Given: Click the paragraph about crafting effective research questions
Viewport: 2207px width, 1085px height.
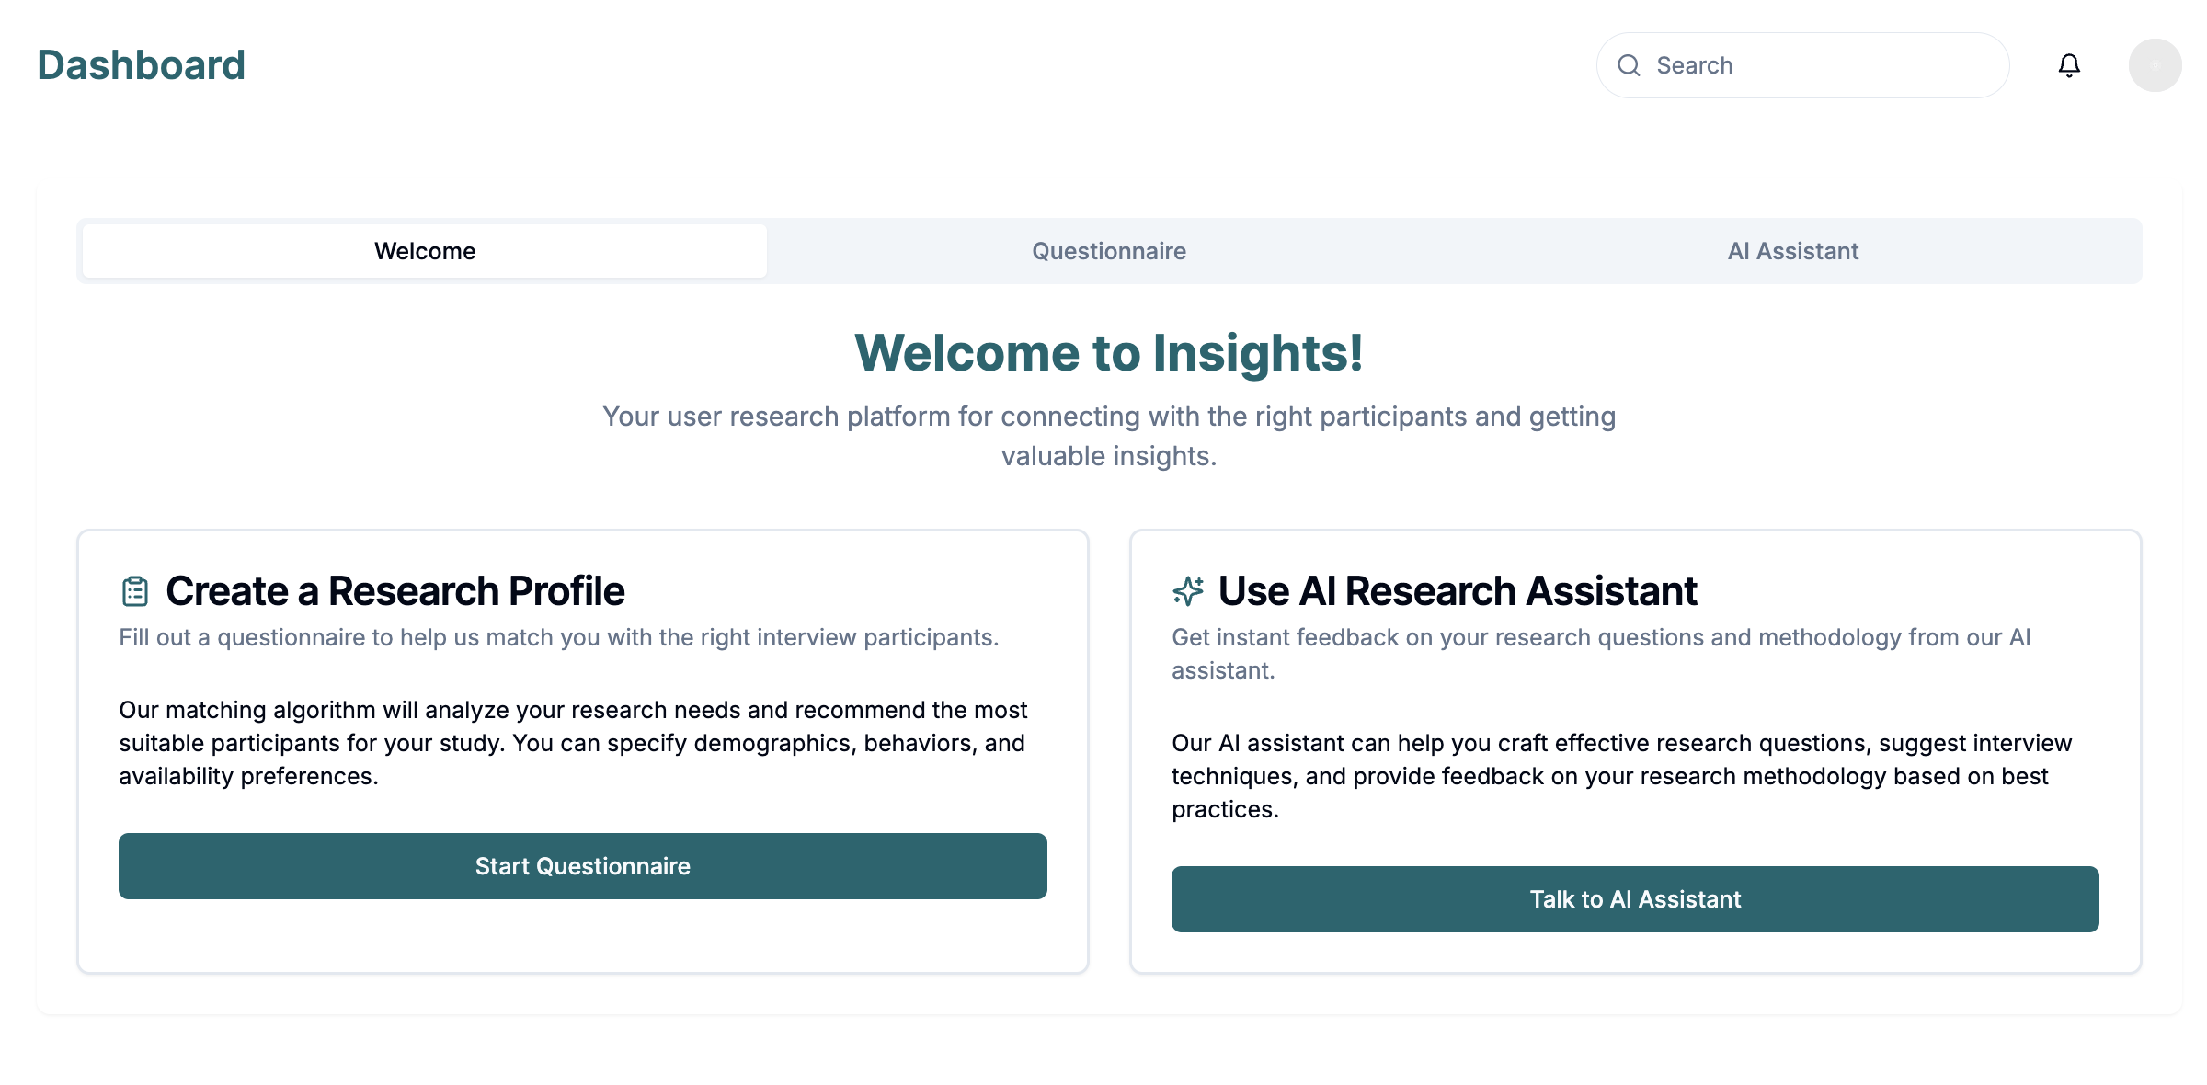Looking at the screenshot, I should (x=1621, y=776).
